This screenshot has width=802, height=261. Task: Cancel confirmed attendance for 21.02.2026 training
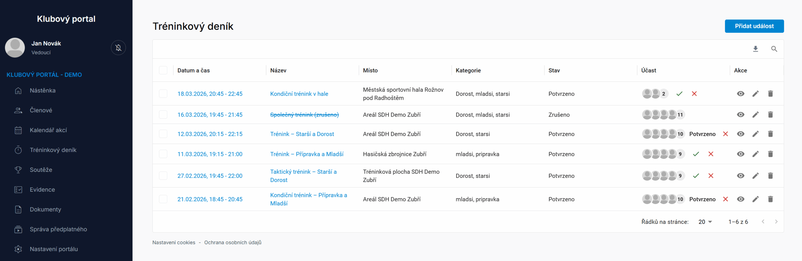click(x=725, y=199)
